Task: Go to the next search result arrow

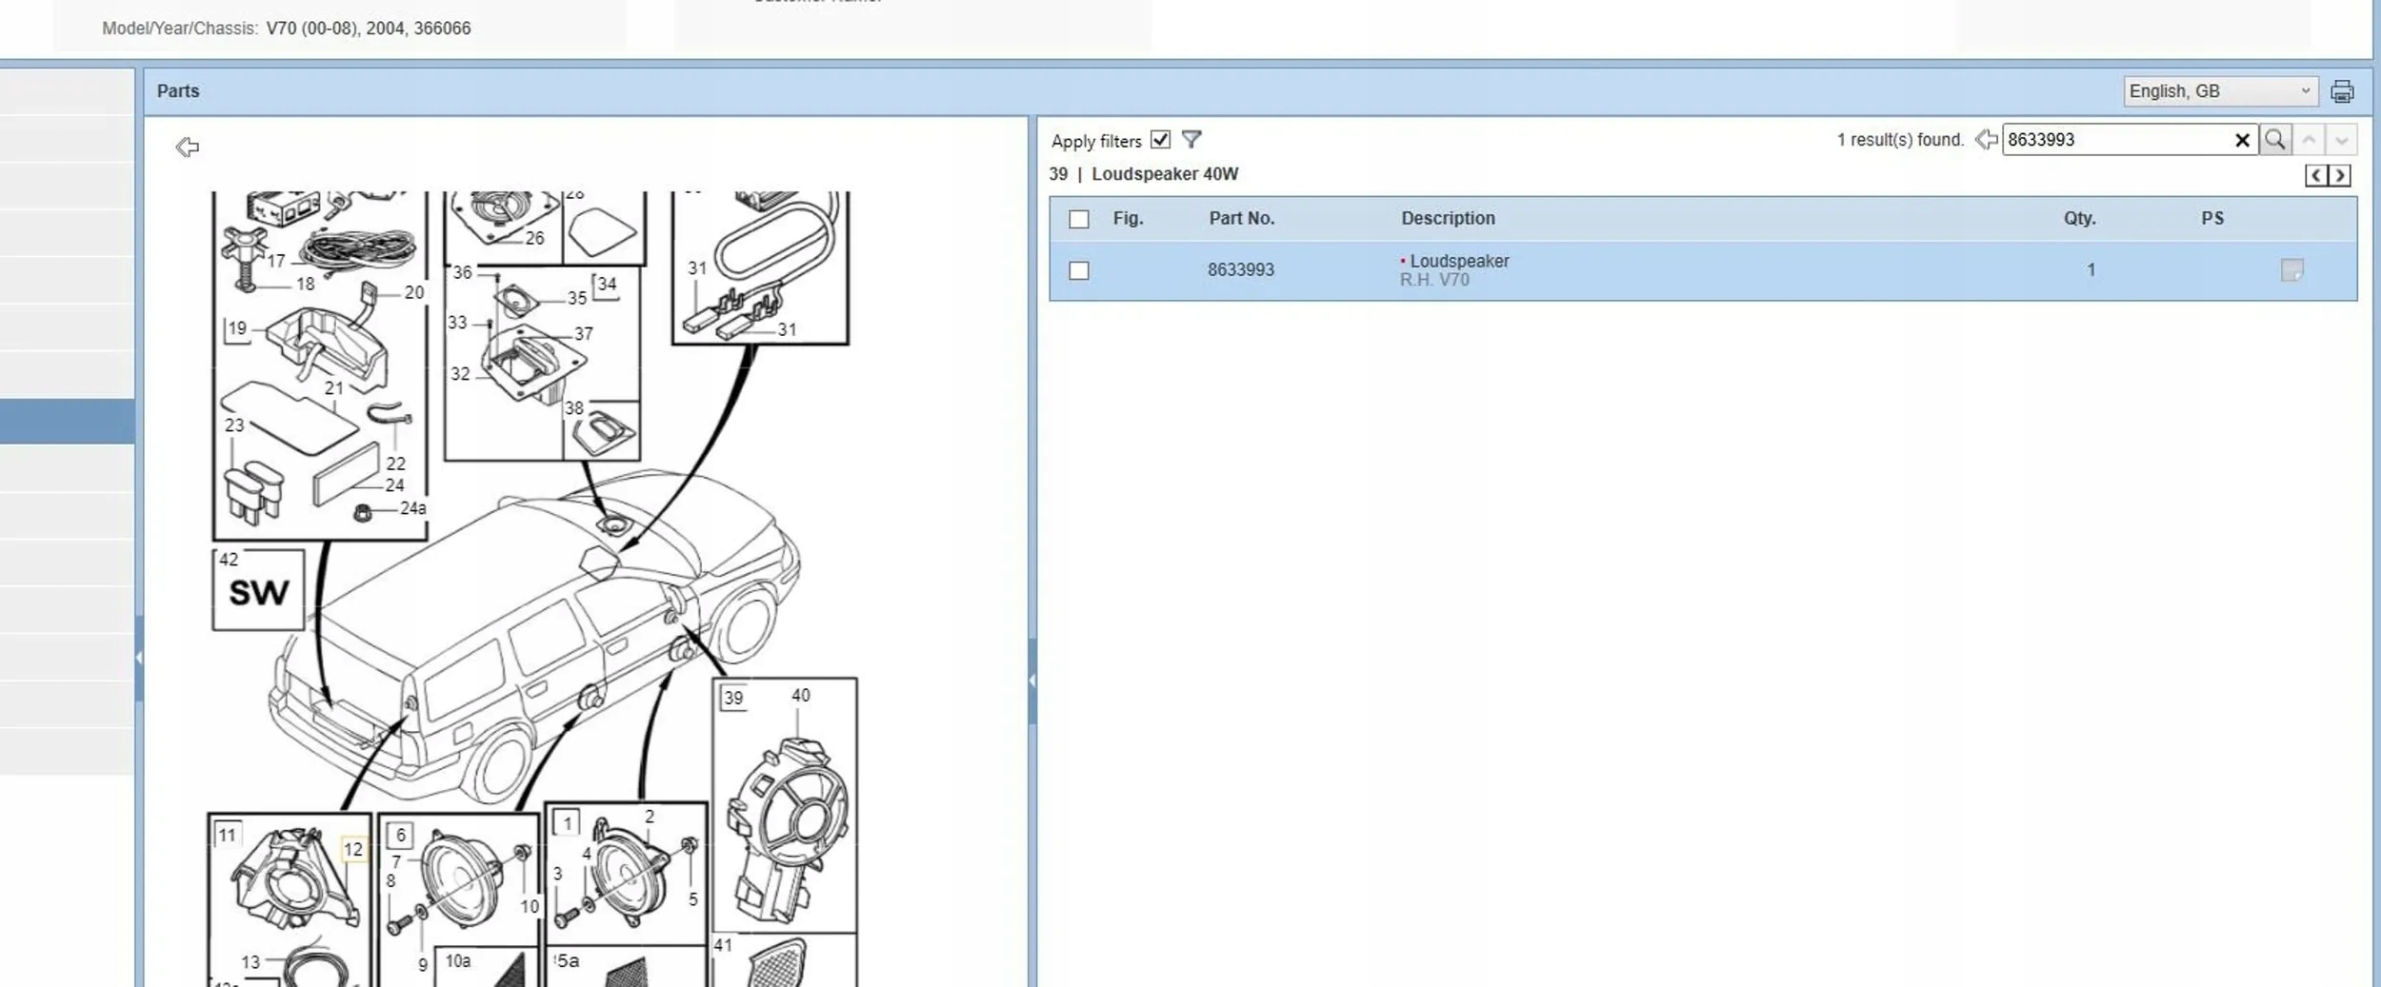Action: 2341,140
